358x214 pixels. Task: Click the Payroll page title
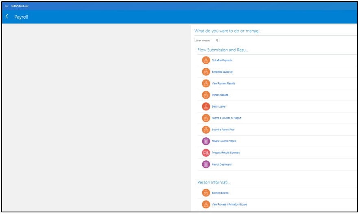click(21, 17)
